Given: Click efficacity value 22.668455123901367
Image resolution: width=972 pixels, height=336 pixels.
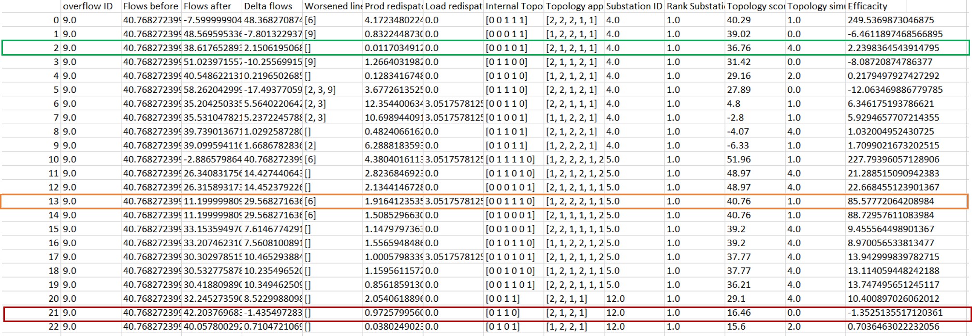Looking at the screenshot, I should (x=893, y=188).
